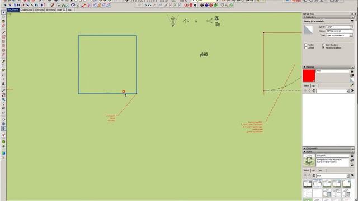
Task: Uncheck Receive Shadows
Action: [323, 48]
